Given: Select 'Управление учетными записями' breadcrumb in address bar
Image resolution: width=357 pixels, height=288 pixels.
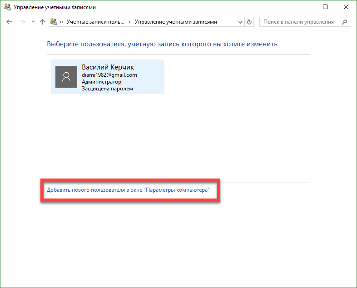Looking at the screenshot, I should pyautogui.click(x=177, y=22).
